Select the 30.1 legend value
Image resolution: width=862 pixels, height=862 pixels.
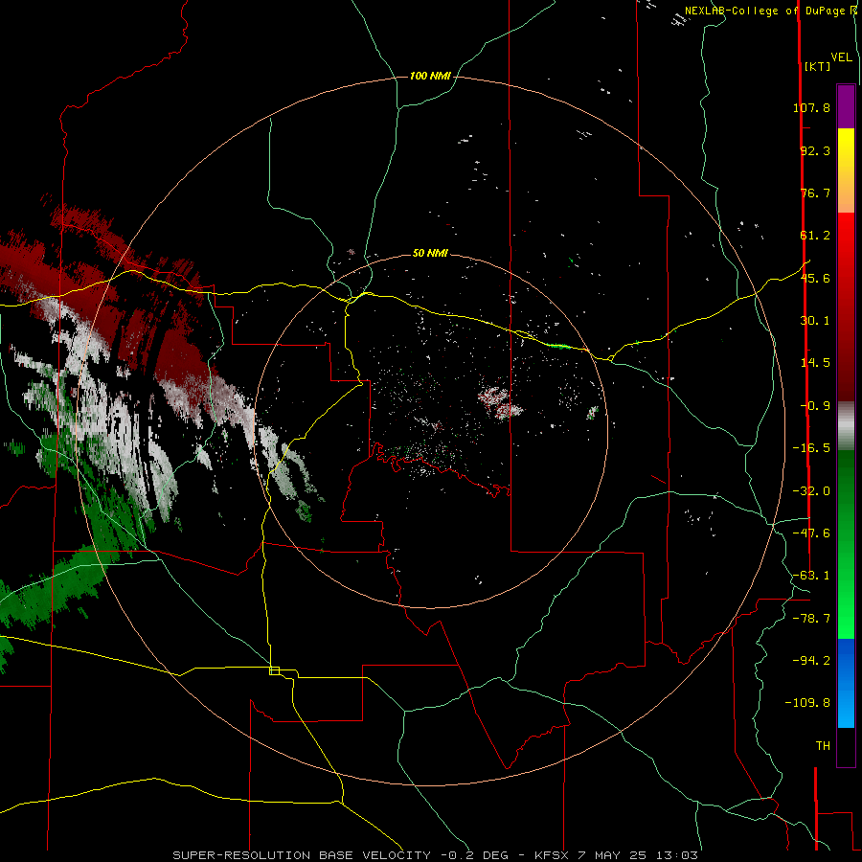click(815, 321)
